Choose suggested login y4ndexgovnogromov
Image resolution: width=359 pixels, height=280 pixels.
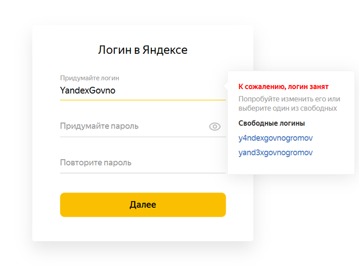point(275,138)
